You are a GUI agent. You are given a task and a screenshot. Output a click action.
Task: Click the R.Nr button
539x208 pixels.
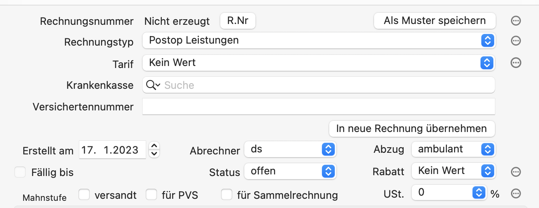(x=238, y=21)
